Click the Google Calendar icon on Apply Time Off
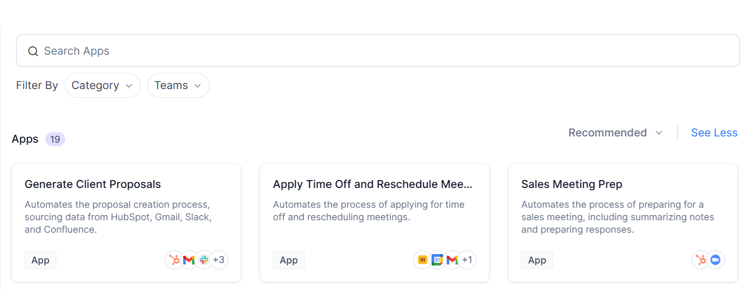Viewport: 755px width, 290px height. click(x=437, y=260)
